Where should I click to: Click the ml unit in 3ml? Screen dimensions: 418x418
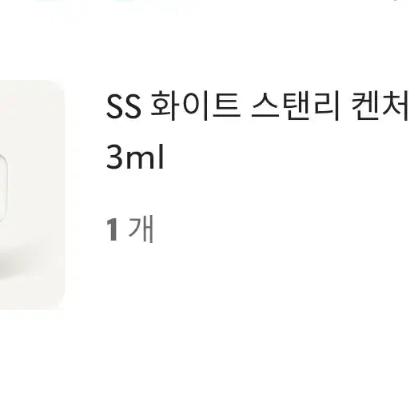[145, 157]
